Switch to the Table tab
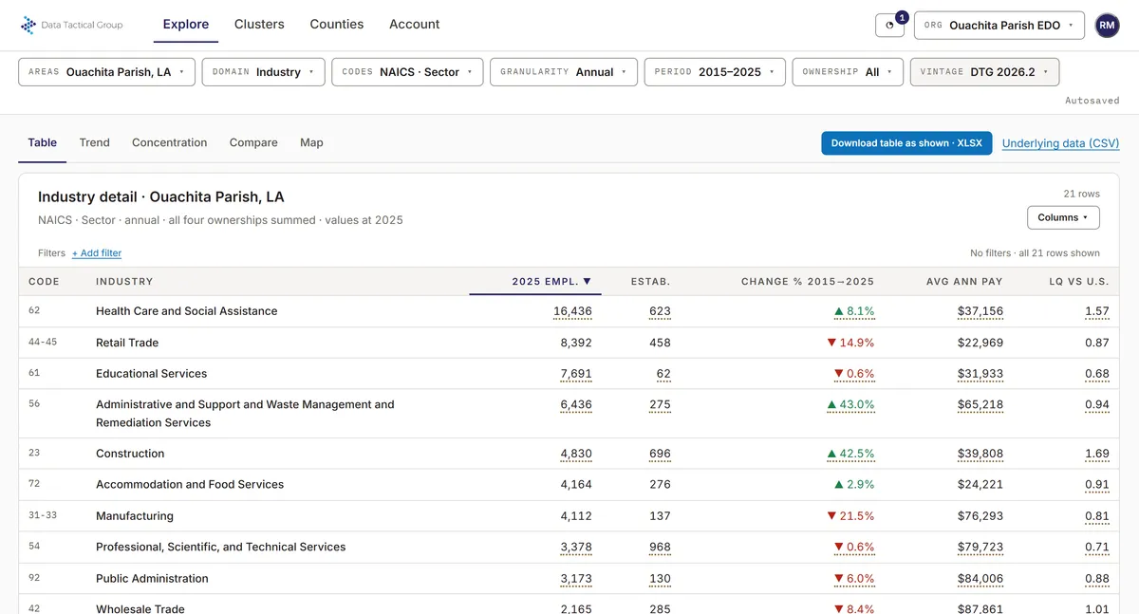This screenshot has height=614, width=1139. pyautogui.click(x=43, y=142)
